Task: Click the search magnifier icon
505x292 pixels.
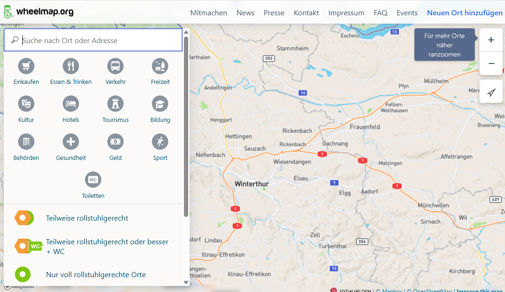Action: click(x=15, y=40)
